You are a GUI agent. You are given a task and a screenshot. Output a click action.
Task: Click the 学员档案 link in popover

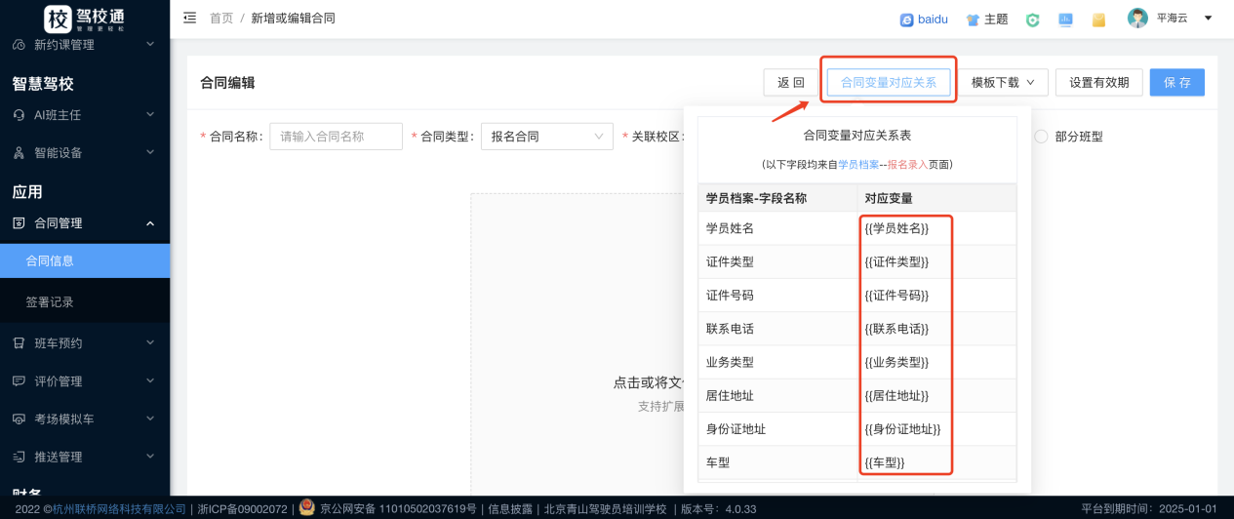(858, 165)
